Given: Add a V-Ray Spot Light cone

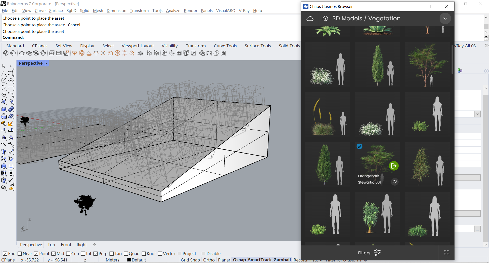Looking at the screenshot, I should pos(89,53).
